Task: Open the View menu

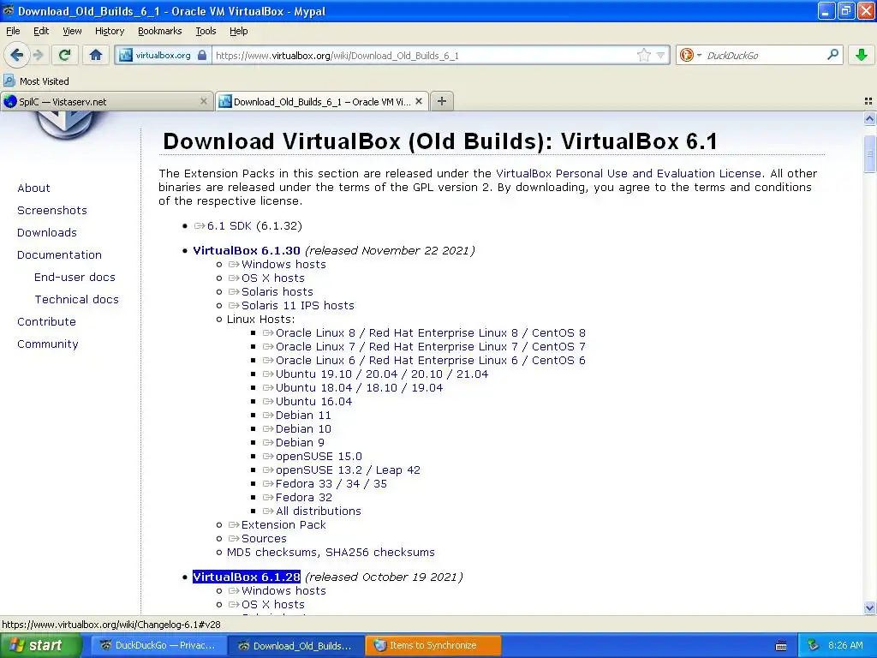Action: 72,31
